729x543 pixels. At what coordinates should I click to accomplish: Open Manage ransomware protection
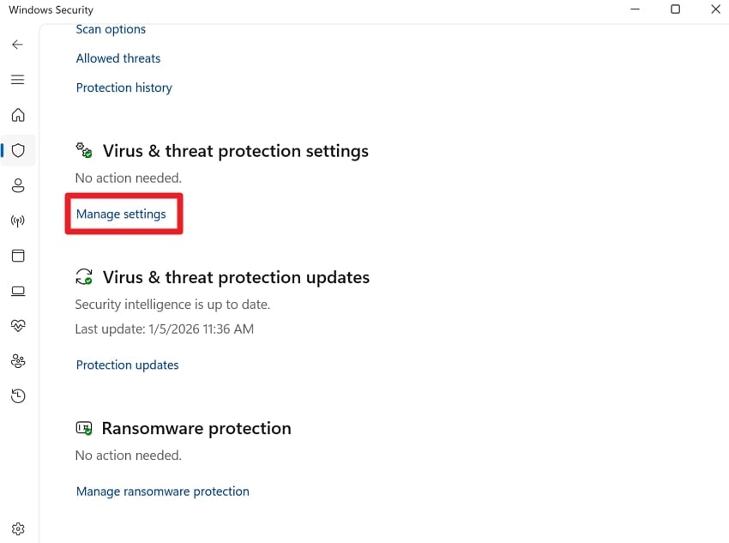(162, 491)
